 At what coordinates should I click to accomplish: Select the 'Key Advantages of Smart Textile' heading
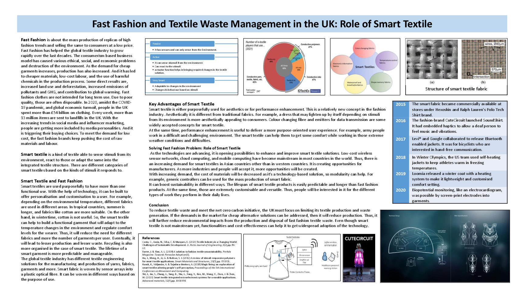[x=182, y=104]
